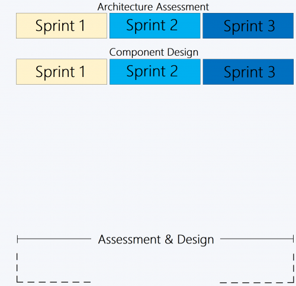296x286 pixels.
Task: Select Sprint 3 box under Component Design
Action: [x=248, y=72]
